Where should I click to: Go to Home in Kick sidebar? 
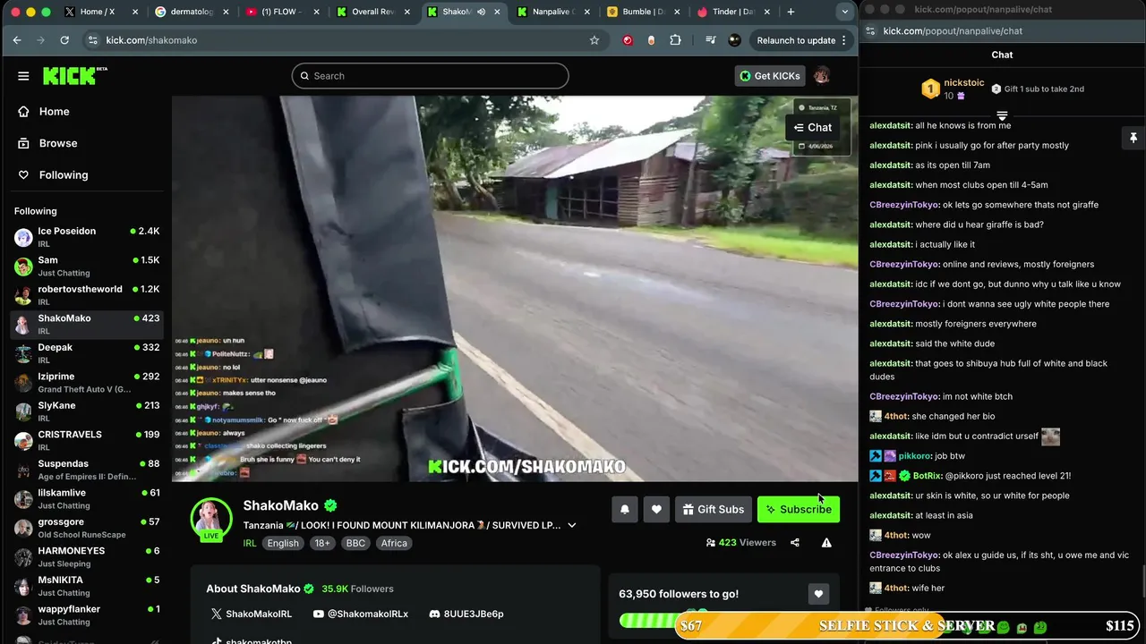(86, 112)
